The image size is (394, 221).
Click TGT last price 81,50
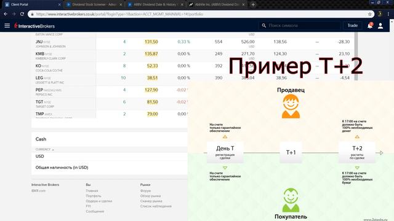point(152,102)
